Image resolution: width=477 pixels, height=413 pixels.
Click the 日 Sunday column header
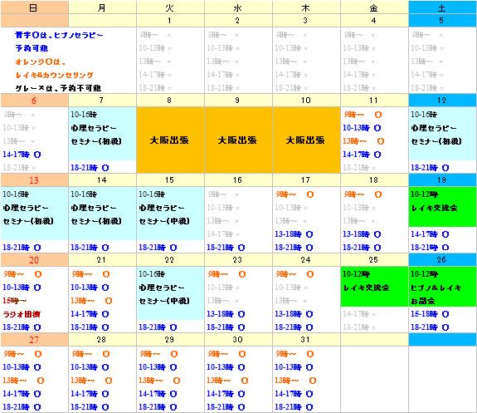coord(34,7)
